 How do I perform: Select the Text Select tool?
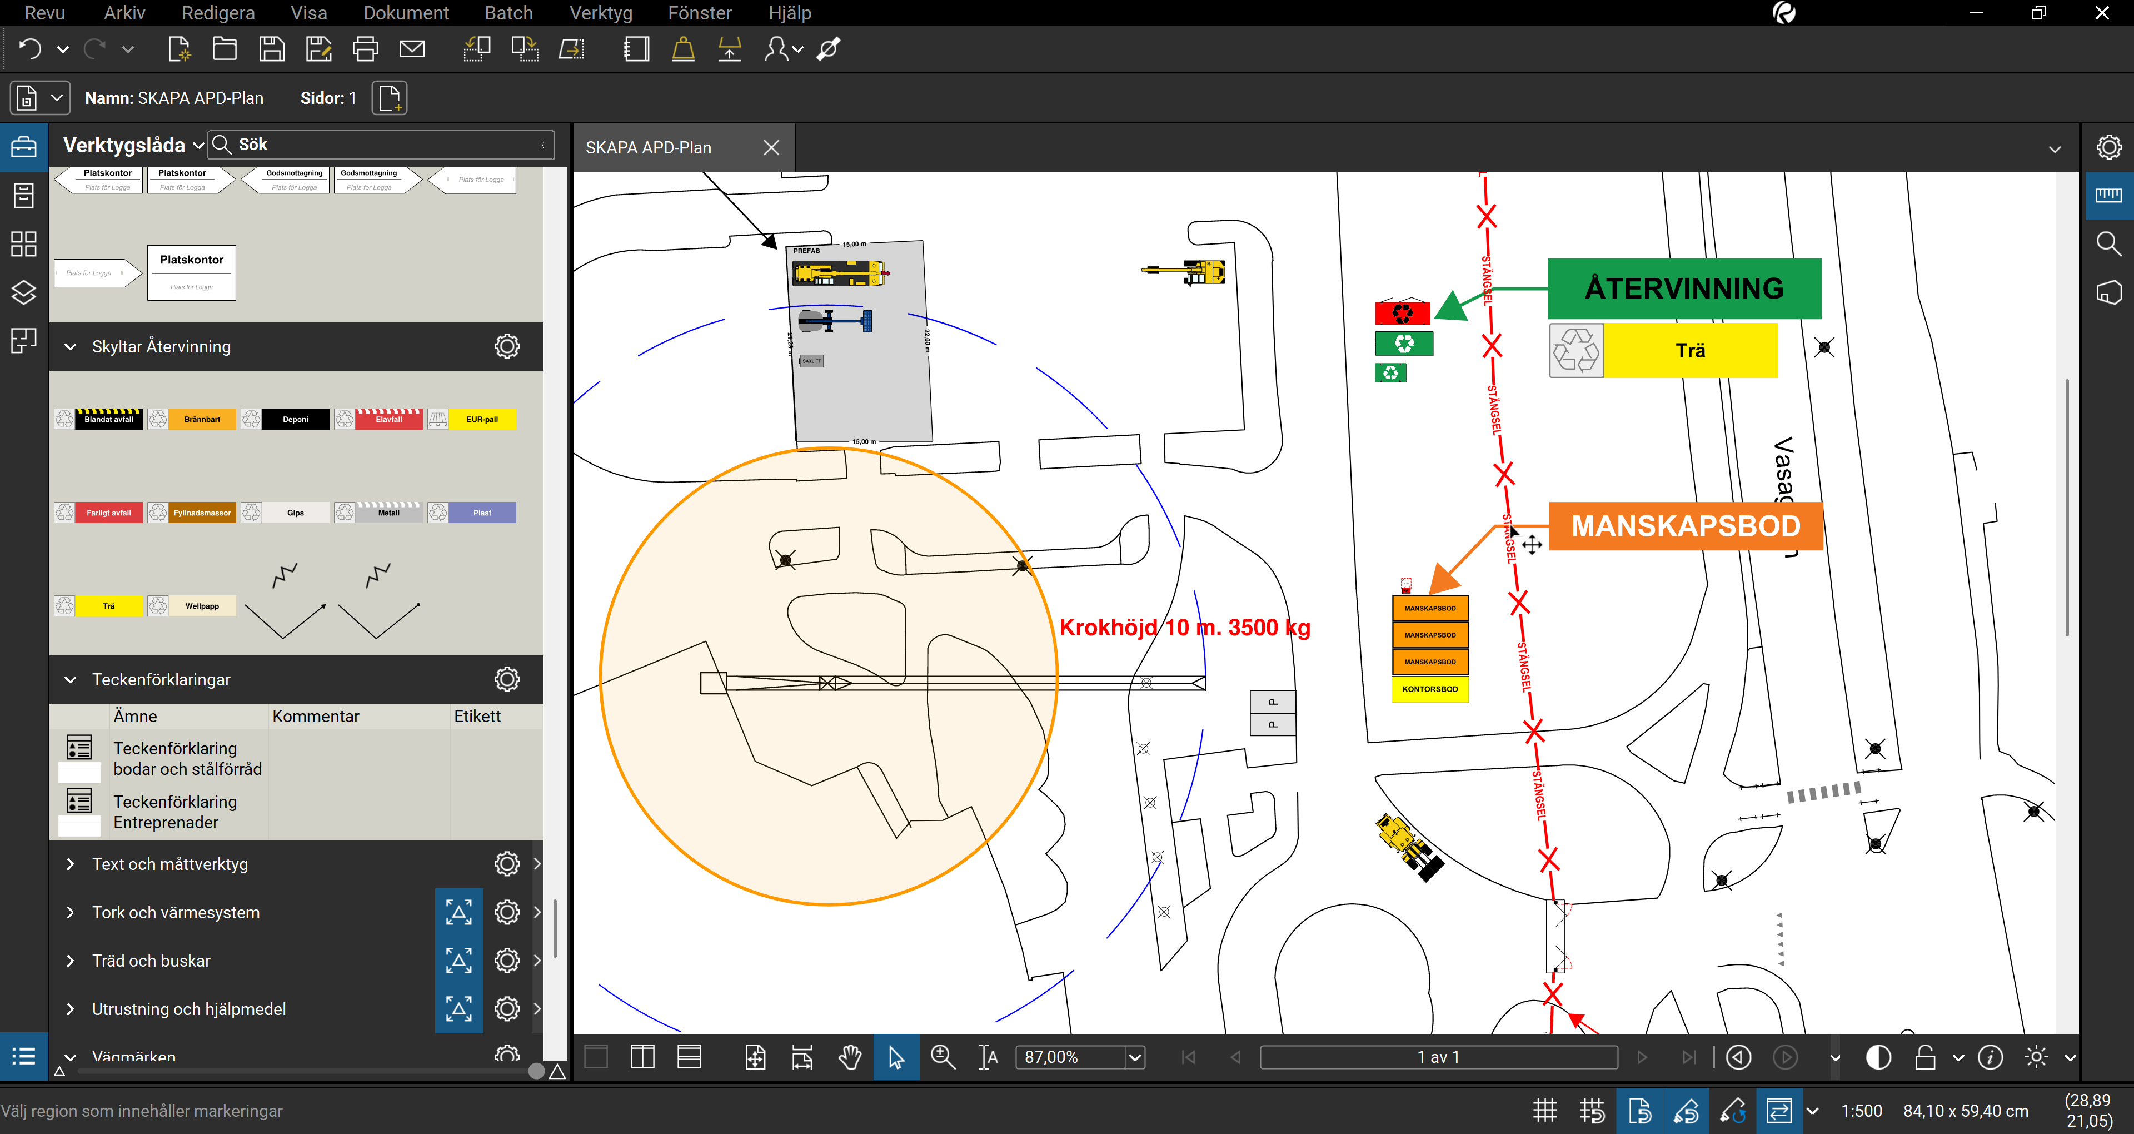[988, 1057]
